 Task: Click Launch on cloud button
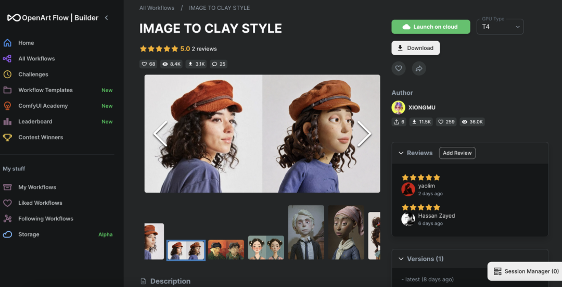point(430,27)
